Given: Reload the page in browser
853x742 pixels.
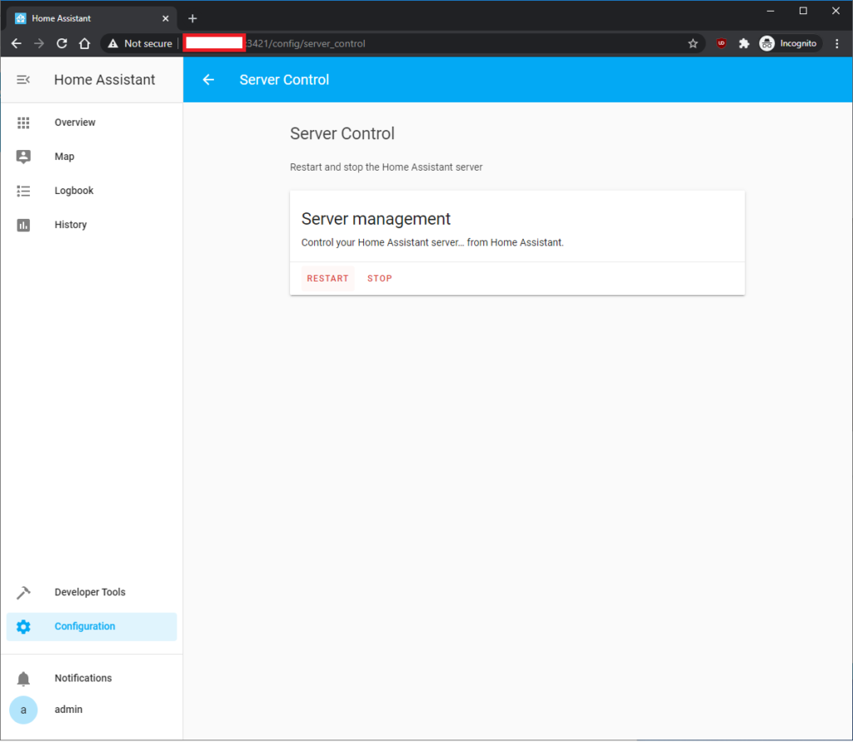Looking at the screenshot, I should [x=62, y=43].
